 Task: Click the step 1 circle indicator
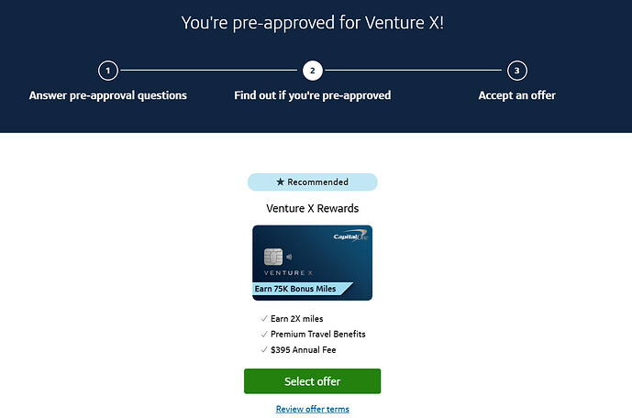tap(108, 71)
